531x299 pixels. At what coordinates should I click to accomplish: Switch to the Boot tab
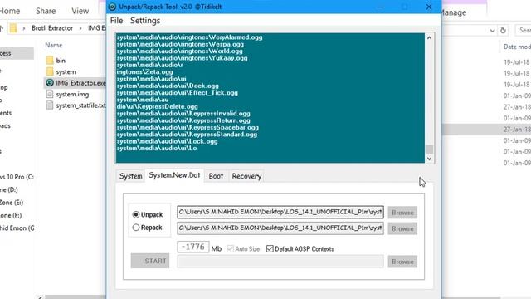point(216,176)
